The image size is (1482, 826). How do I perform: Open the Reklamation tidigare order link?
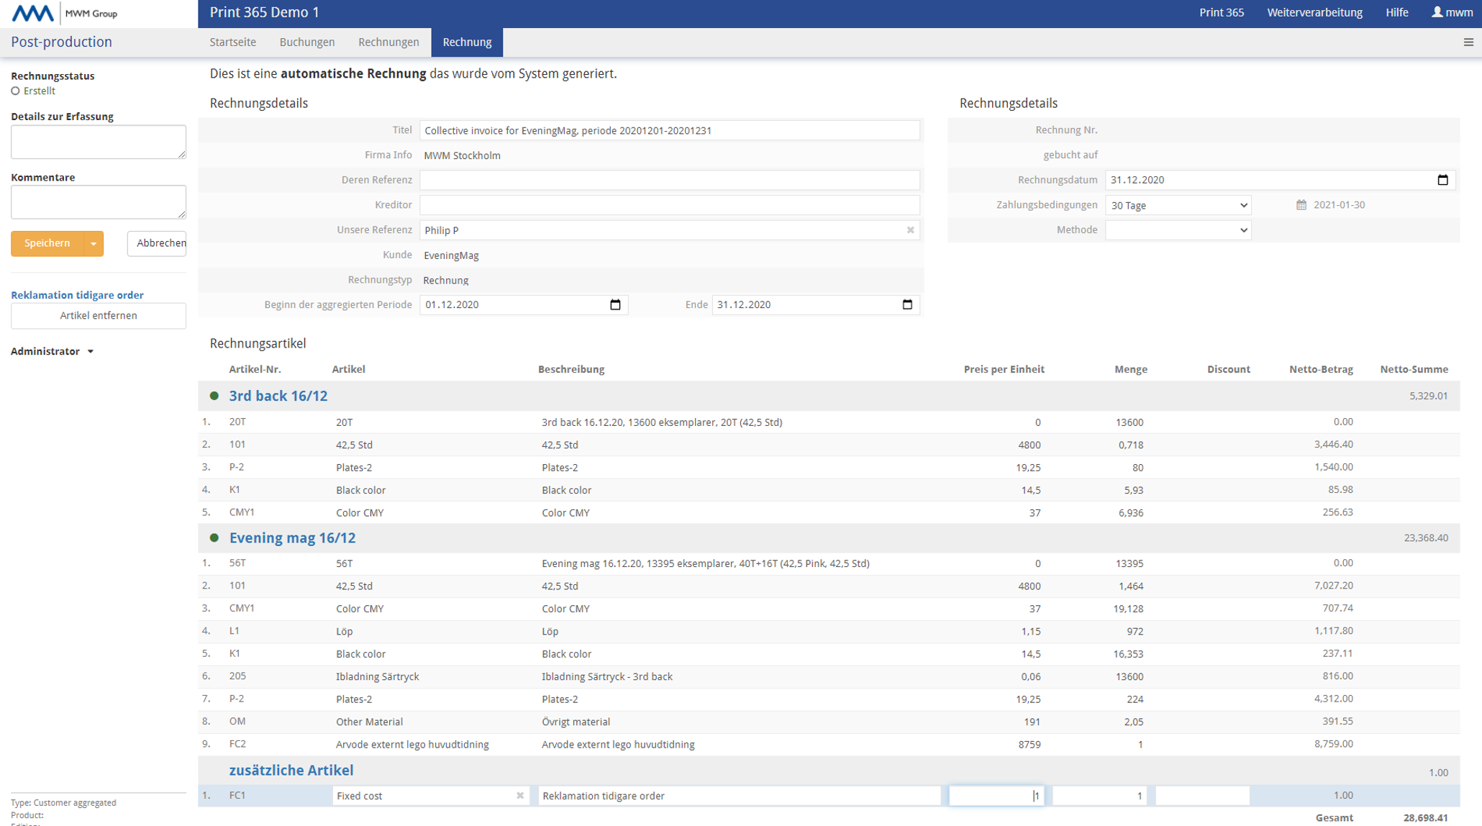point(77,295)
